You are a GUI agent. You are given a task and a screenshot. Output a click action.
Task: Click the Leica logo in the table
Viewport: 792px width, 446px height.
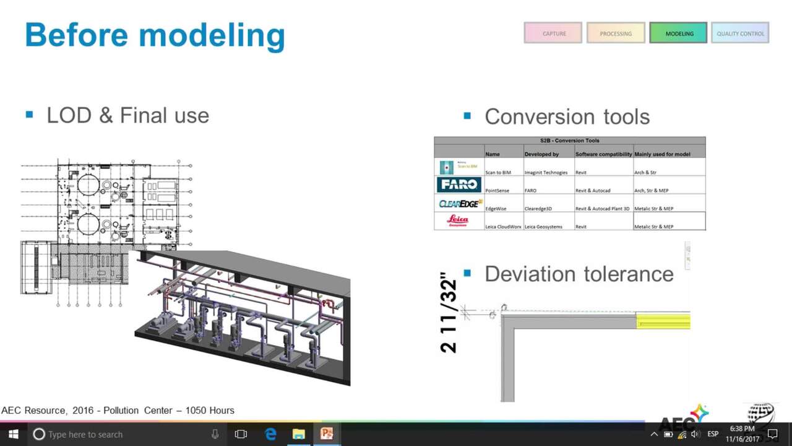(457, 221)
